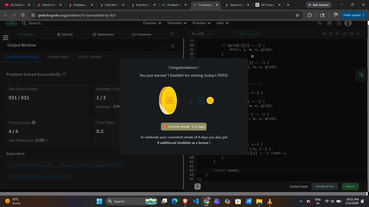The height and width of the screenshot is (207, 369).
Task: Open a new browser tab
Action: click(288, 5)
